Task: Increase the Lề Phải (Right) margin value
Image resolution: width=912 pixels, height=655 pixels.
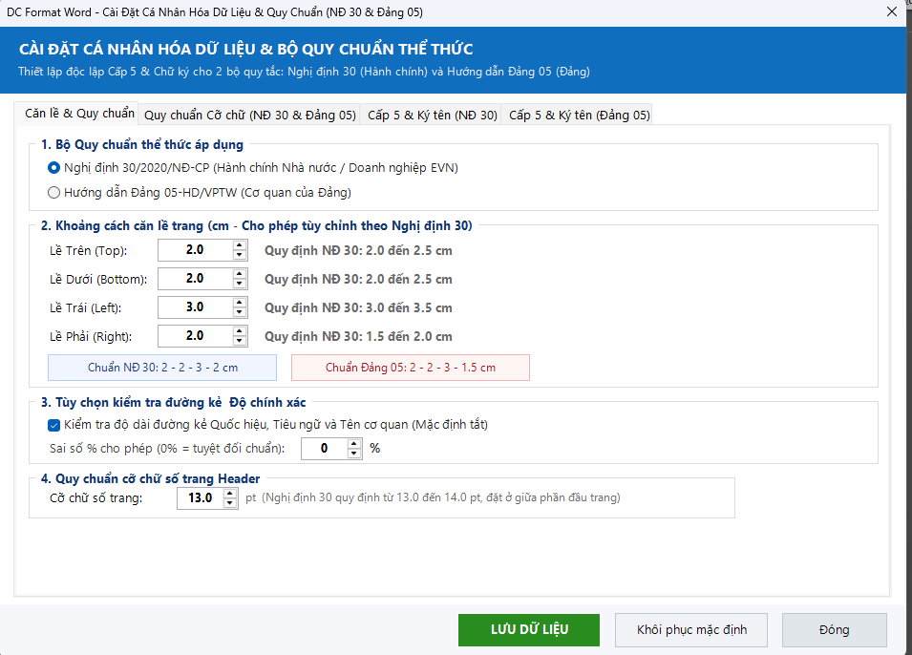Action: pyautogui.click(x=239, y=331)
